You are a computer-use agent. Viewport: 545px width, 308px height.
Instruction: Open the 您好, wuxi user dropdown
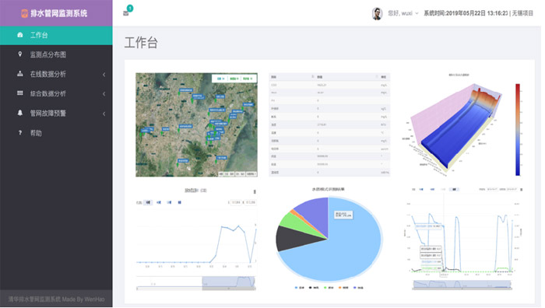point(403,13)
